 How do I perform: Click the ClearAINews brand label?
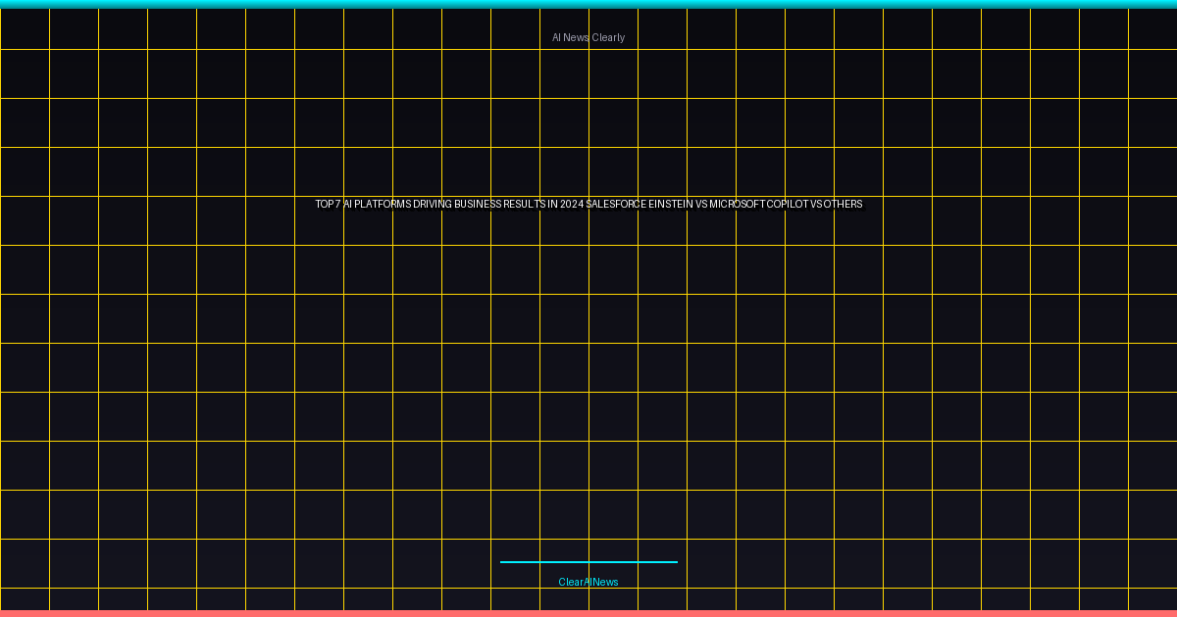click(x=588, y=582)
